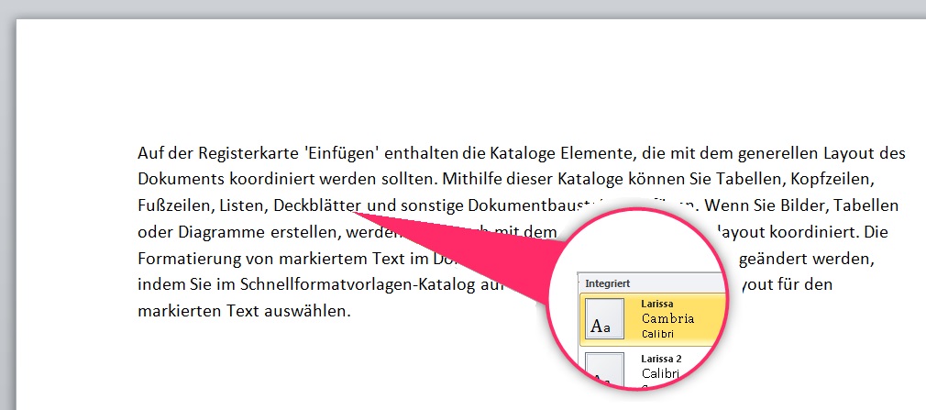Click the Cambria heading font name
The height and width of the screenshot is (410, 926).
[667, 318]
